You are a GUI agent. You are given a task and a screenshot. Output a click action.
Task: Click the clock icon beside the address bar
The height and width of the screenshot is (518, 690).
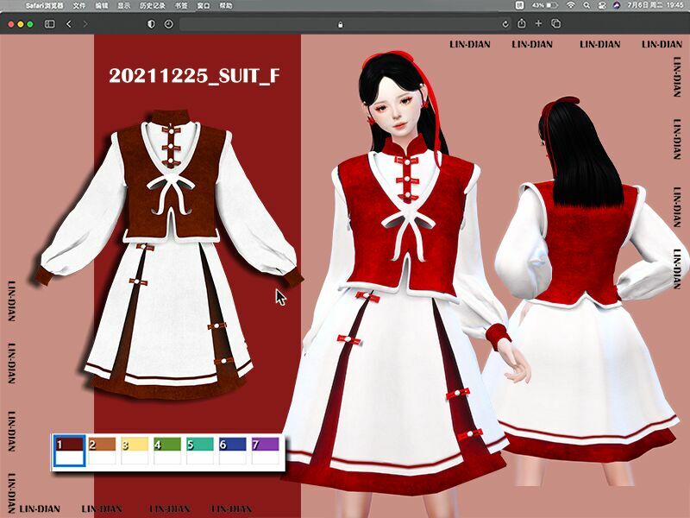(168, 24)
